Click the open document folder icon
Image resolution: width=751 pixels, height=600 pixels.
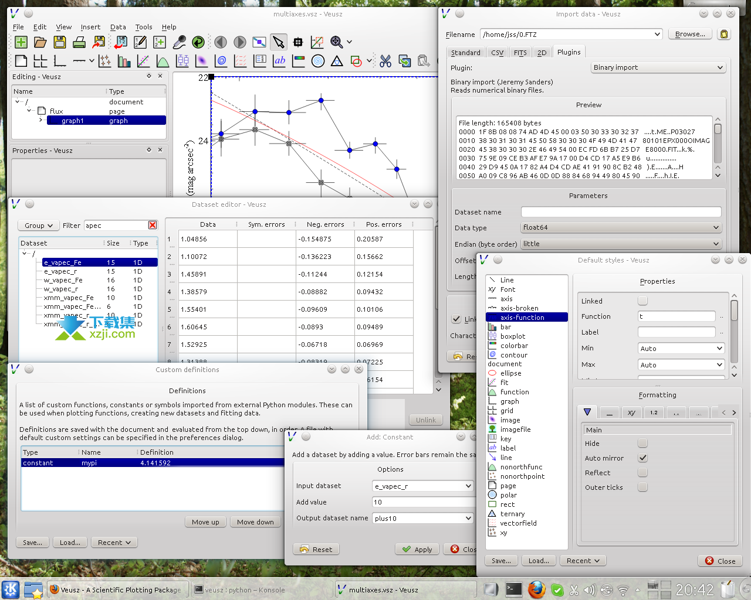click(40, 42)
